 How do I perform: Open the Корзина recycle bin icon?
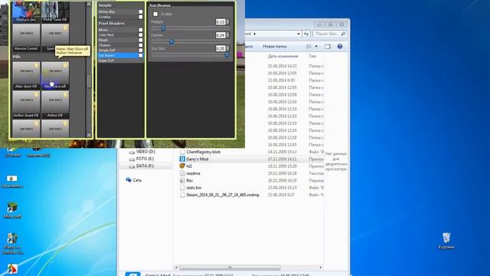click(446, 240)
